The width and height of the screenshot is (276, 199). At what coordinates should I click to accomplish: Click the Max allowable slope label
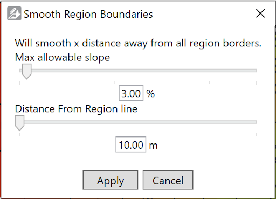[63, 58]
